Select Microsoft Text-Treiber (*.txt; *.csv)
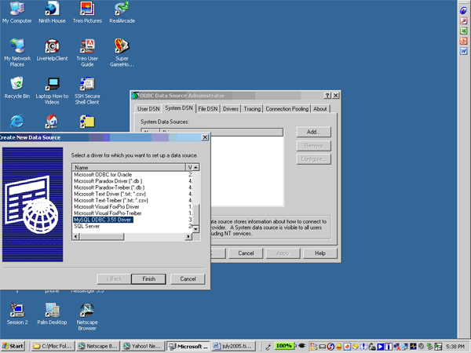This screenshot has height=353, width=471. 111,200
